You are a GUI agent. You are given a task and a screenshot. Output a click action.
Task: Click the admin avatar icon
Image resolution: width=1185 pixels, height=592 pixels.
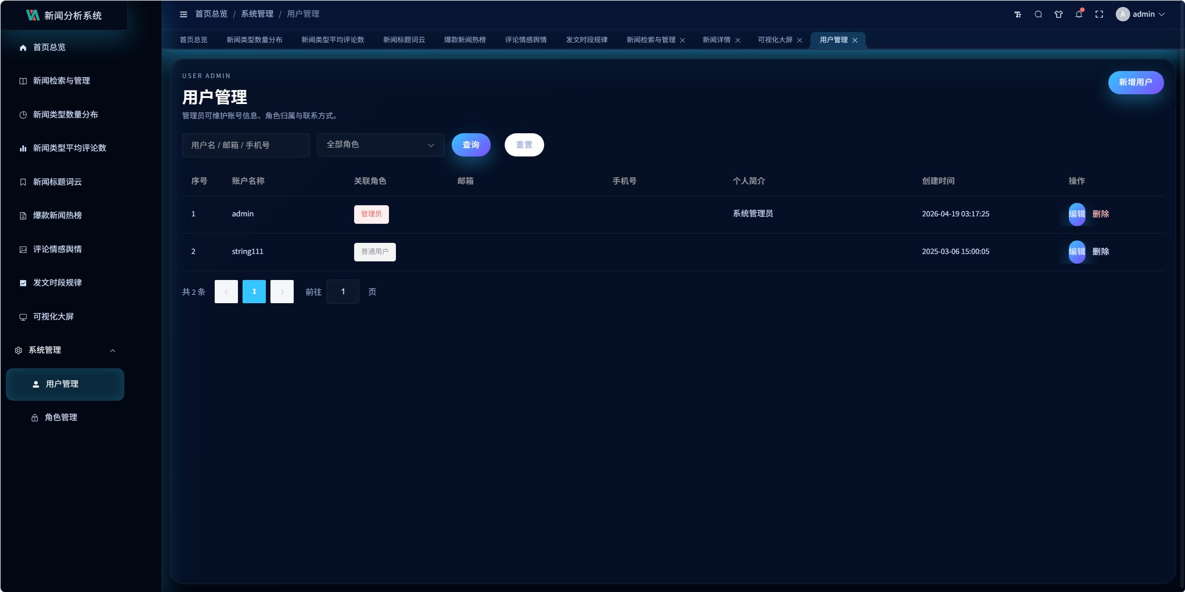tap(1122, 14)
